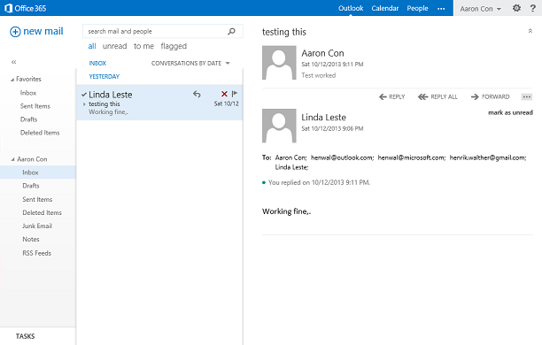Open Inbox under Favorites

[28, 93]
